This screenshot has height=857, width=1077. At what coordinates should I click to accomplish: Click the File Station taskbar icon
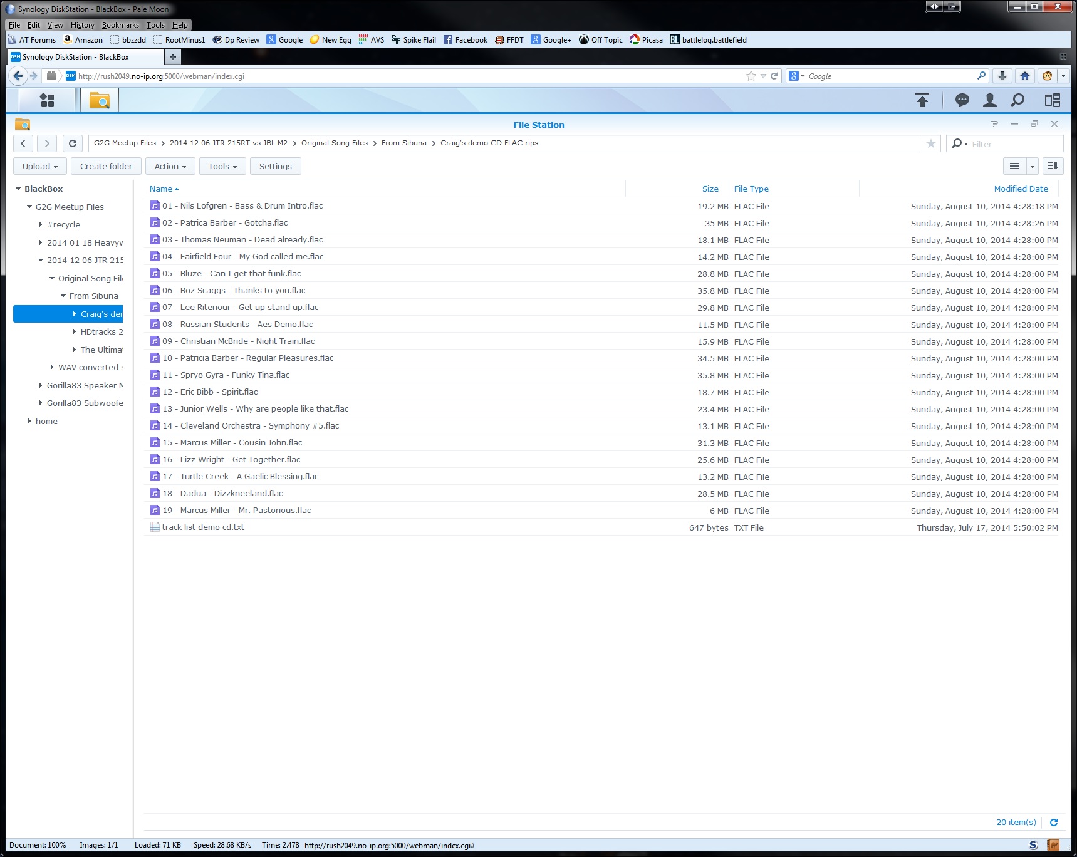point(100,100)
